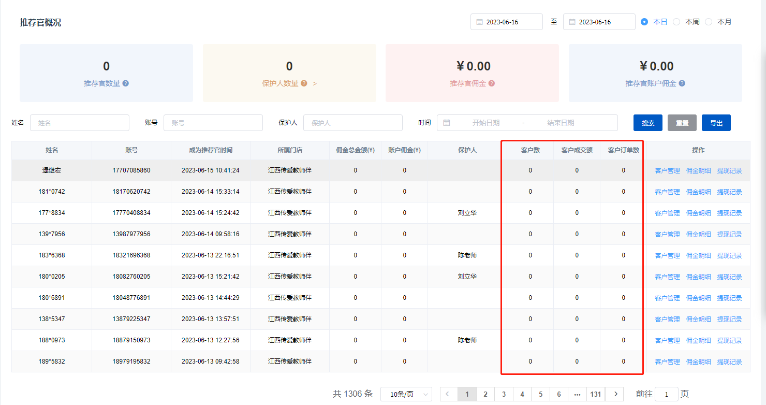This screenshot has width=766, height=405.
Task: Go to page 4
Action: [x=522, y=394]
